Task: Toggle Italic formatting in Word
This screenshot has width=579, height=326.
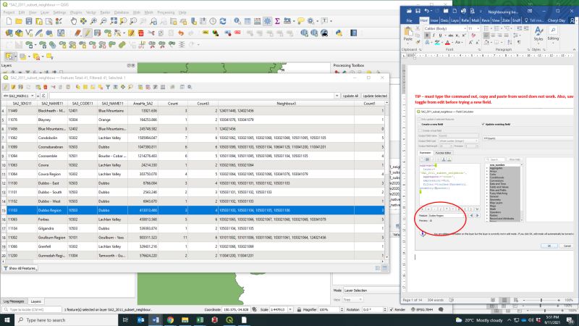Action: [x=434, y=35]
